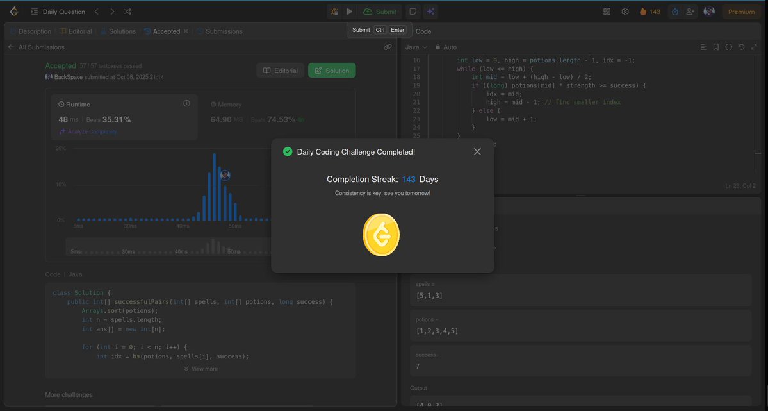Go to the previous question arrow
Image resolution: width=768 pixels, height=411 pixels.
(x=97, y=12)
